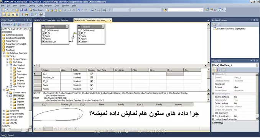Open the [View] dbo.View_1 properties object dropdown
The width and height of the screenshot is (260, 138).
[x=257, y=65]
